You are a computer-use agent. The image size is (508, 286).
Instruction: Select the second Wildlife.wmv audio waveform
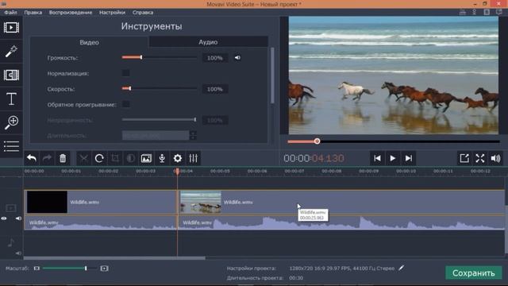coord(341,222)
